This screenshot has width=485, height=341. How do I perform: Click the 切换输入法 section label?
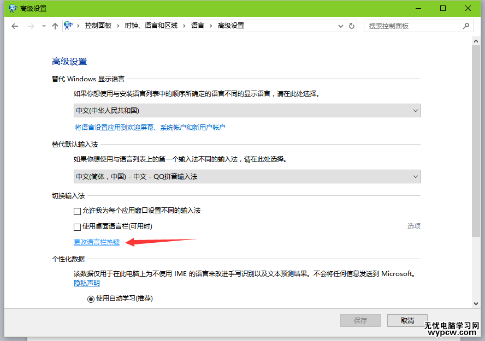68,195
